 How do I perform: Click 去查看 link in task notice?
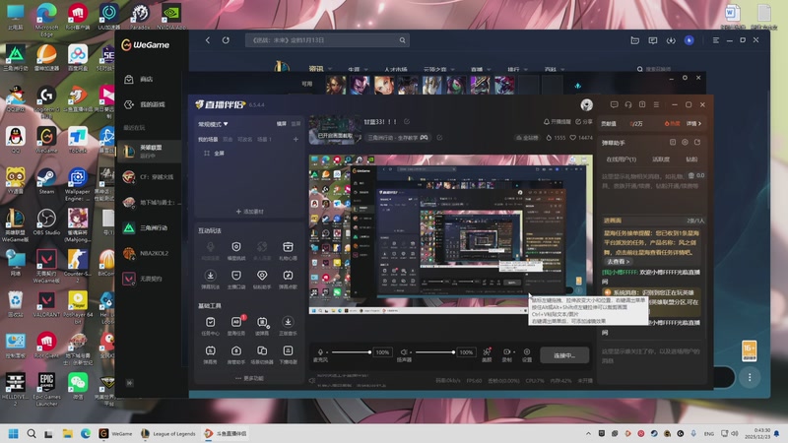pos(618,262)
